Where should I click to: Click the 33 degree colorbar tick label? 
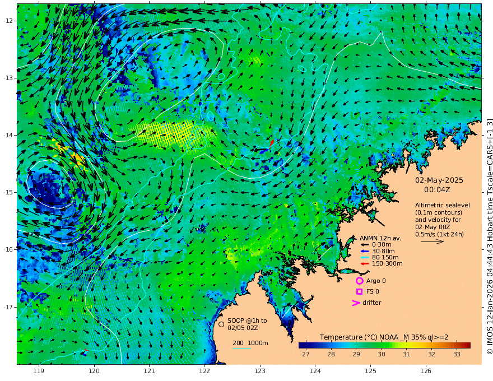click(457, 354)
